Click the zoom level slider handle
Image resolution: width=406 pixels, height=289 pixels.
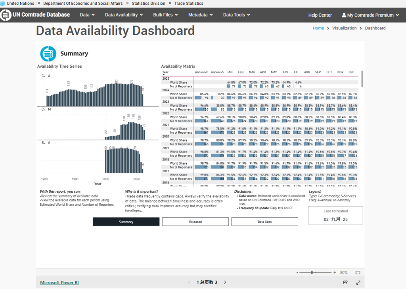312,272
